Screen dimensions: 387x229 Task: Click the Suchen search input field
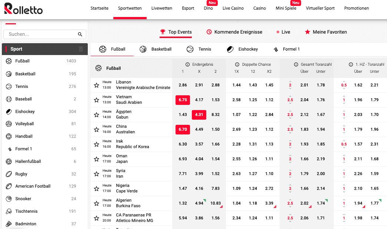(x=41, y=34)
